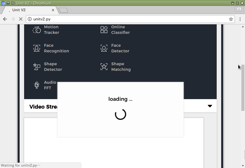This screenshot has height=168, width=245.
Task: Open the Chromium three-dot menu
Action: point(240,19)
